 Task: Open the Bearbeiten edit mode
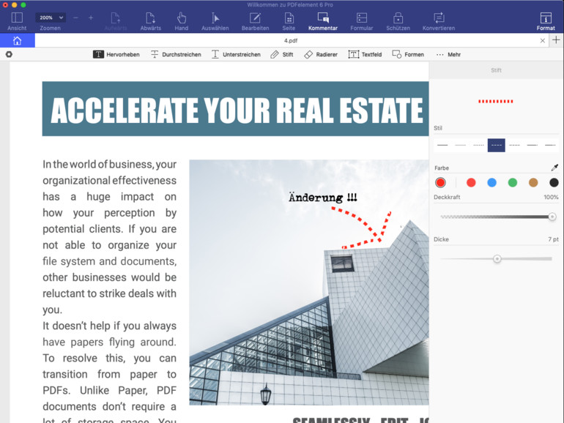(x=255, y=21)
